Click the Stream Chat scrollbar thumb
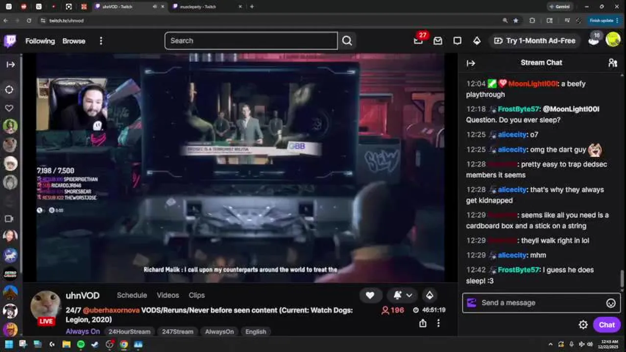 coord(623,279)
